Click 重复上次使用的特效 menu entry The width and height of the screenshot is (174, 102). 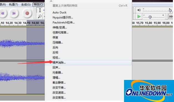[x=88, y=6]
